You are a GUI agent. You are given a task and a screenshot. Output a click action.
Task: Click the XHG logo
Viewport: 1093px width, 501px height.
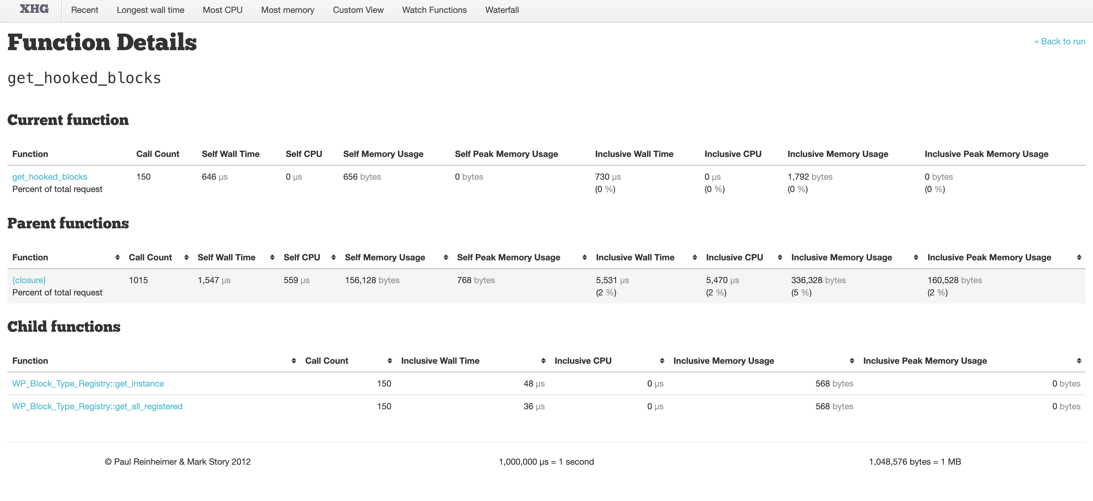click(x=34, y=9)
